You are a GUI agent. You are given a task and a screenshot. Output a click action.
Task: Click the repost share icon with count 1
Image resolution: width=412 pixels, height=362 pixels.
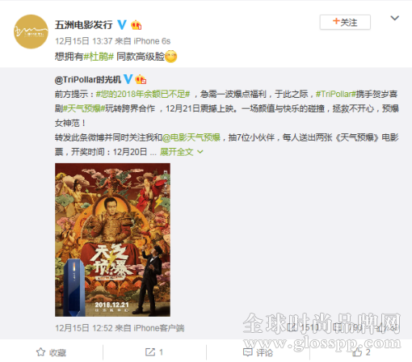150,352
